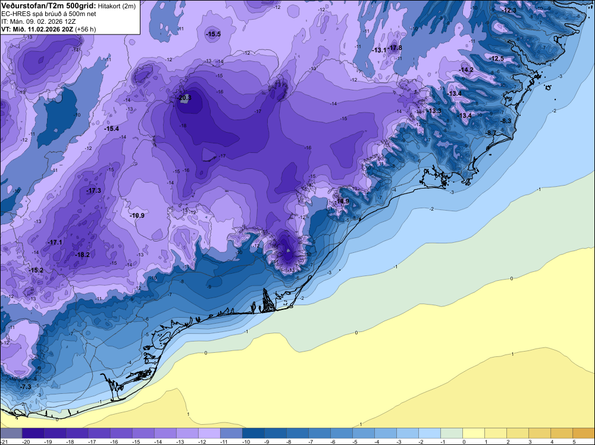Click the initial time 'IT: Mán. 09. 02. 2026 12Z'
Image resolution: width=595 pixels, height=445 pixels.
(x=37, y=21)
